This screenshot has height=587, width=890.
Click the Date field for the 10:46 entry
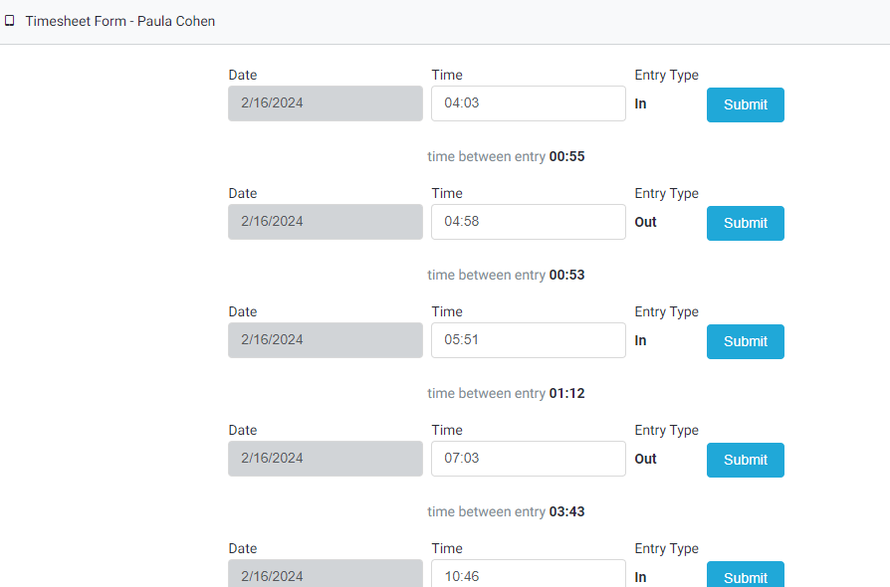(325, 574)
